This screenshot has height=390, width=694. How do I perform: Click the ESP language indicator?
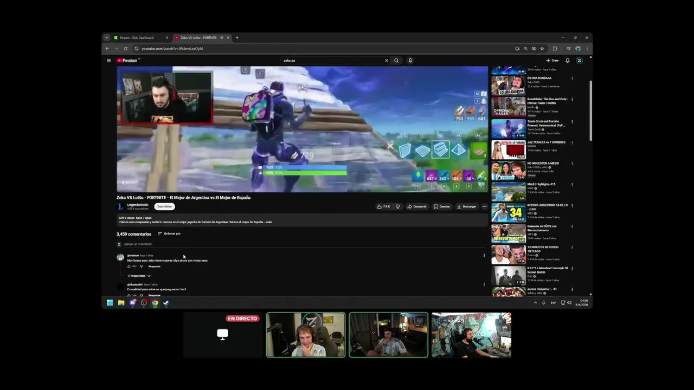point(553,303)
